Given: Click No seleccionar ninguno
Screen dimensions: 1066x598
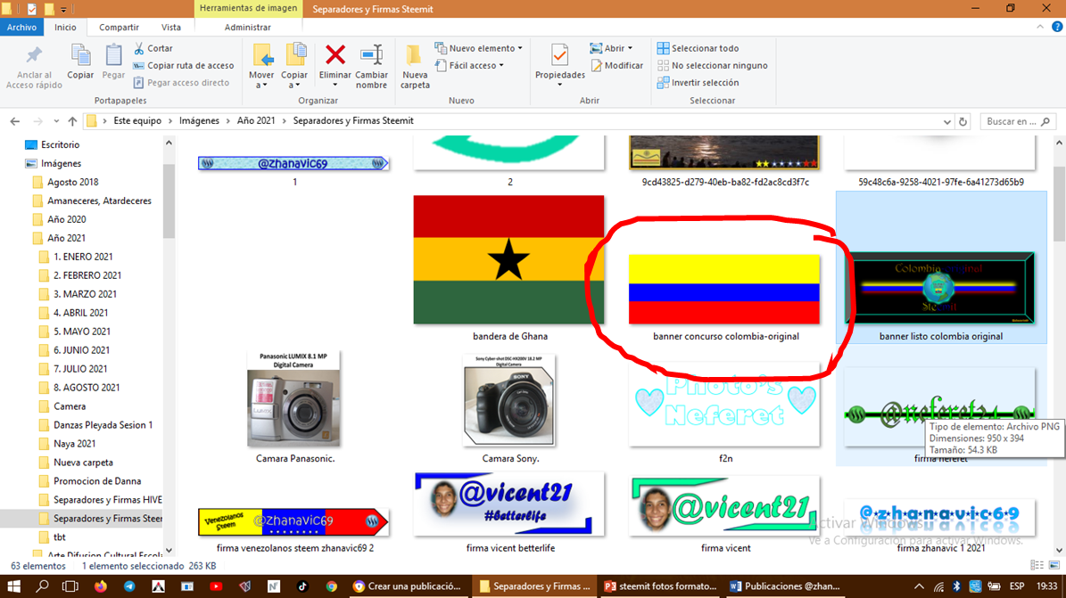Looking at the screenshot, I should [x=713, y=65].
